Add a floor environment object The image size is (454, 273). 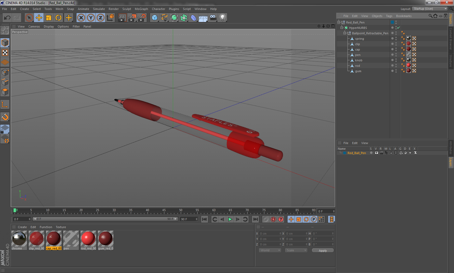203,18
